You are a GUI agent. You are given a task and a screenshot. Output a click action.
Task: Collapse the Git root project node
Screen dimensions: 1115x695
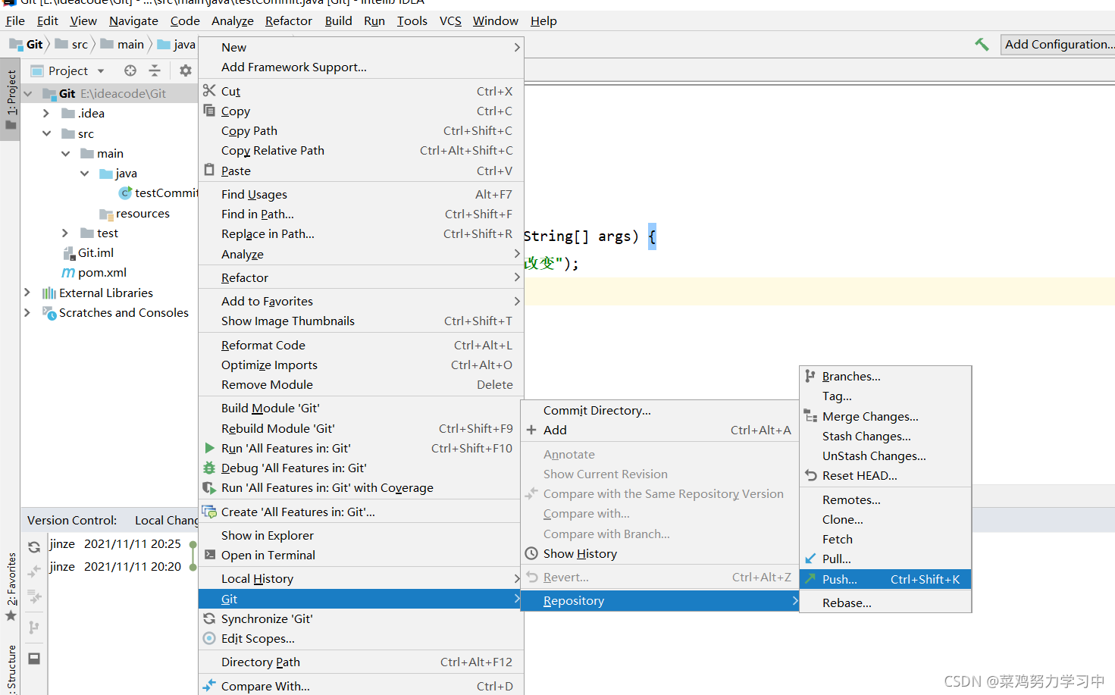coord(28,93)
